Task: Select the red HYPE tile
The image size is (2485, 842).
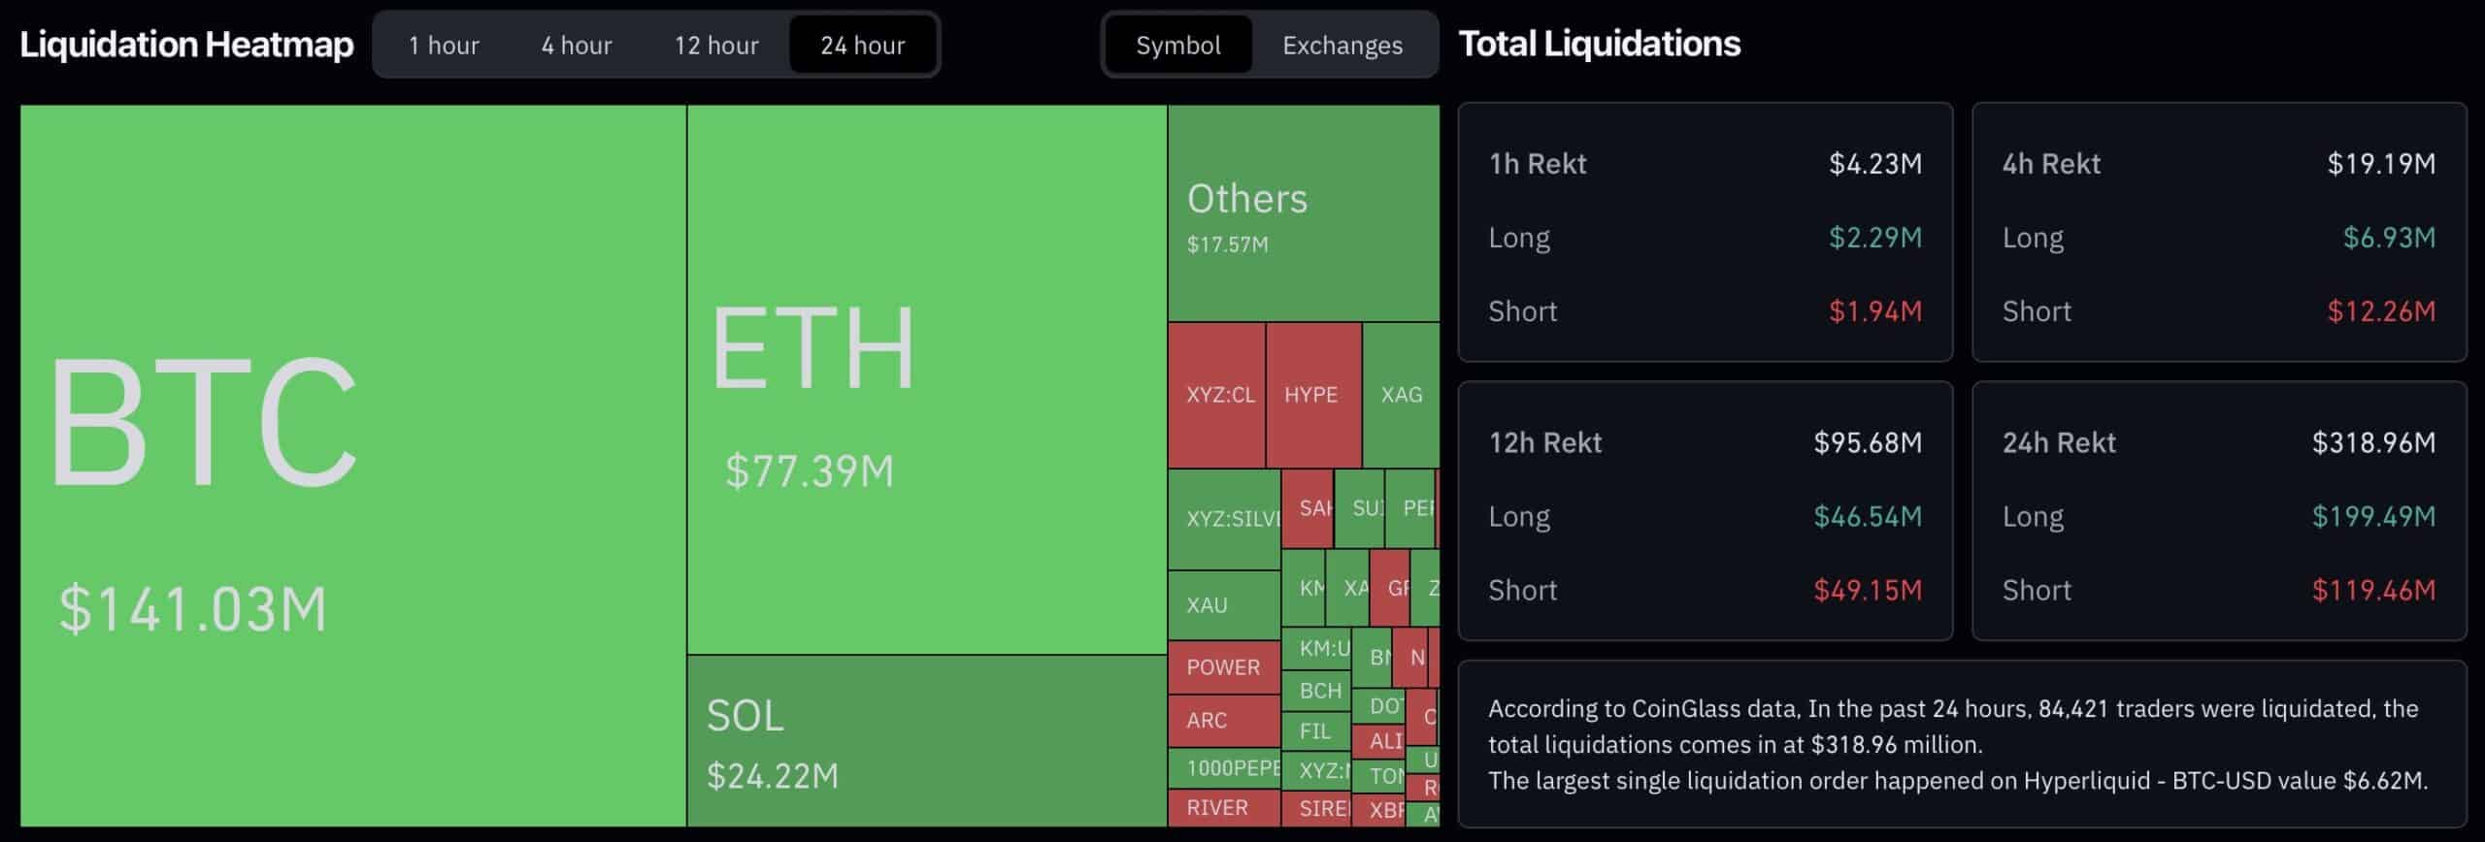Action: pyautogui.click(x=1312, y=395)
